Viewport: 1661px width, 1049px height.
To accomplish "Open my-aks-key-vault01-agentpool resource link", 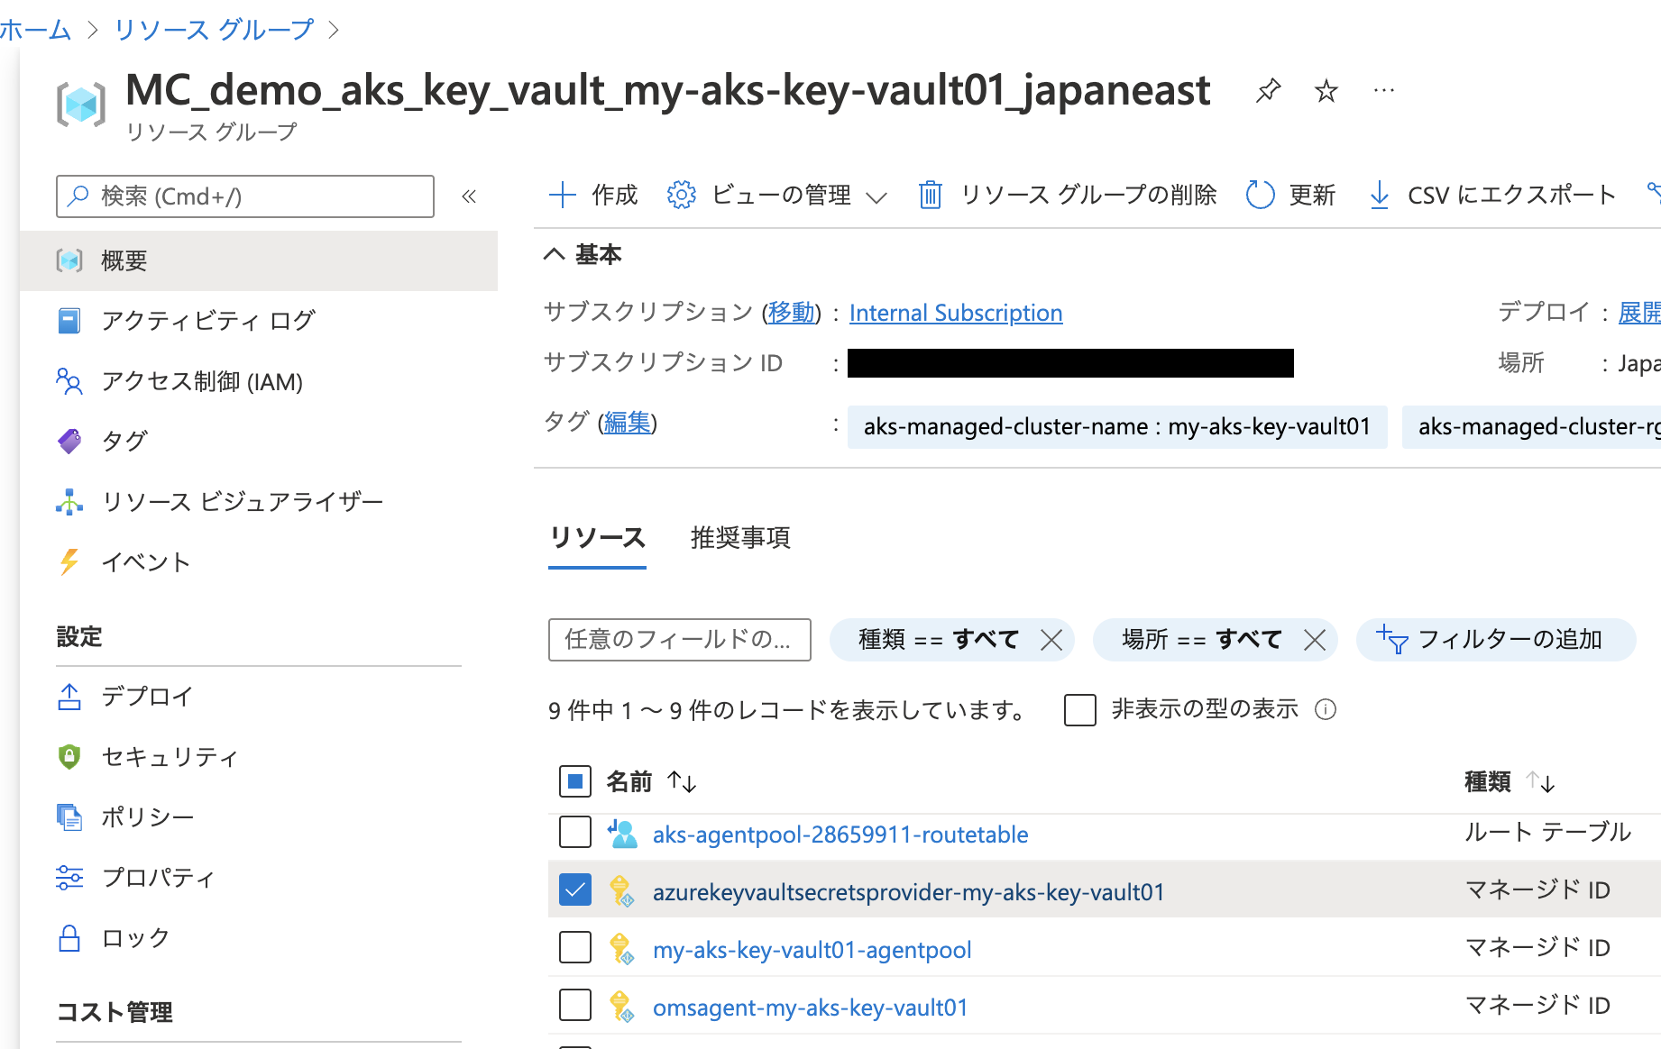I will pyautogui.click(x=812, y=950).
